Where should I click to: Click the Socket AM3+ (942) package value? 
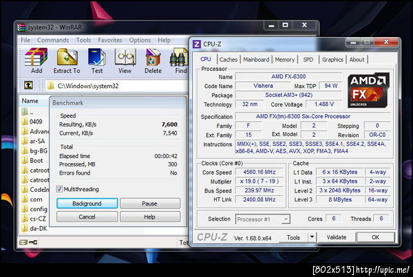pyautogui.click(x=288, y=95)
